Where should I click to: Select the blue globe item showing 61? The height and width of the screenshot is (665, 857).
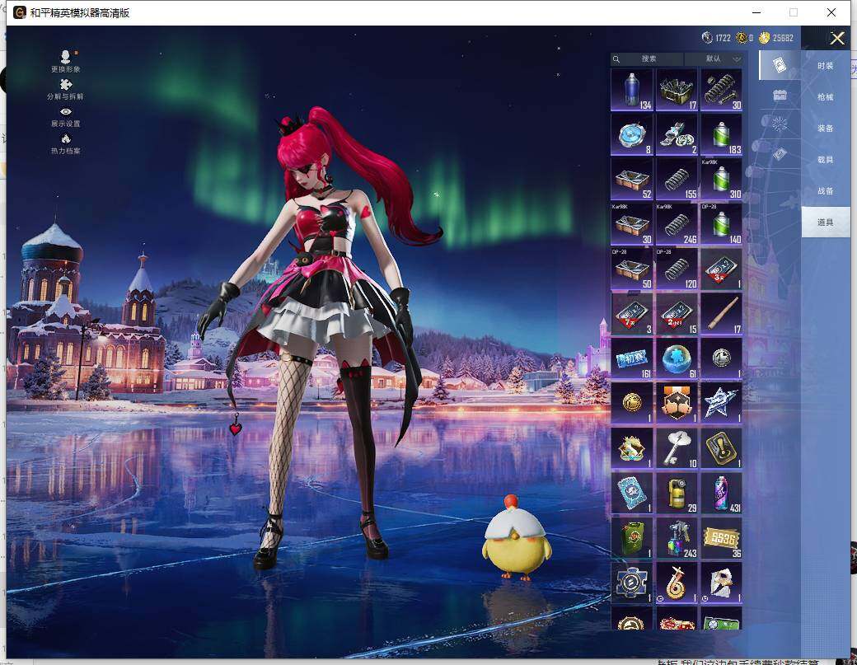(677, 358)
